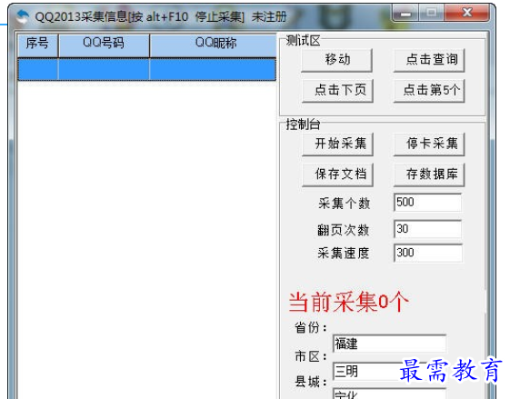This screenshot has width=510, height=399.
Task: Select the 采集速度 field showing 300
Action: click(427, 253)
